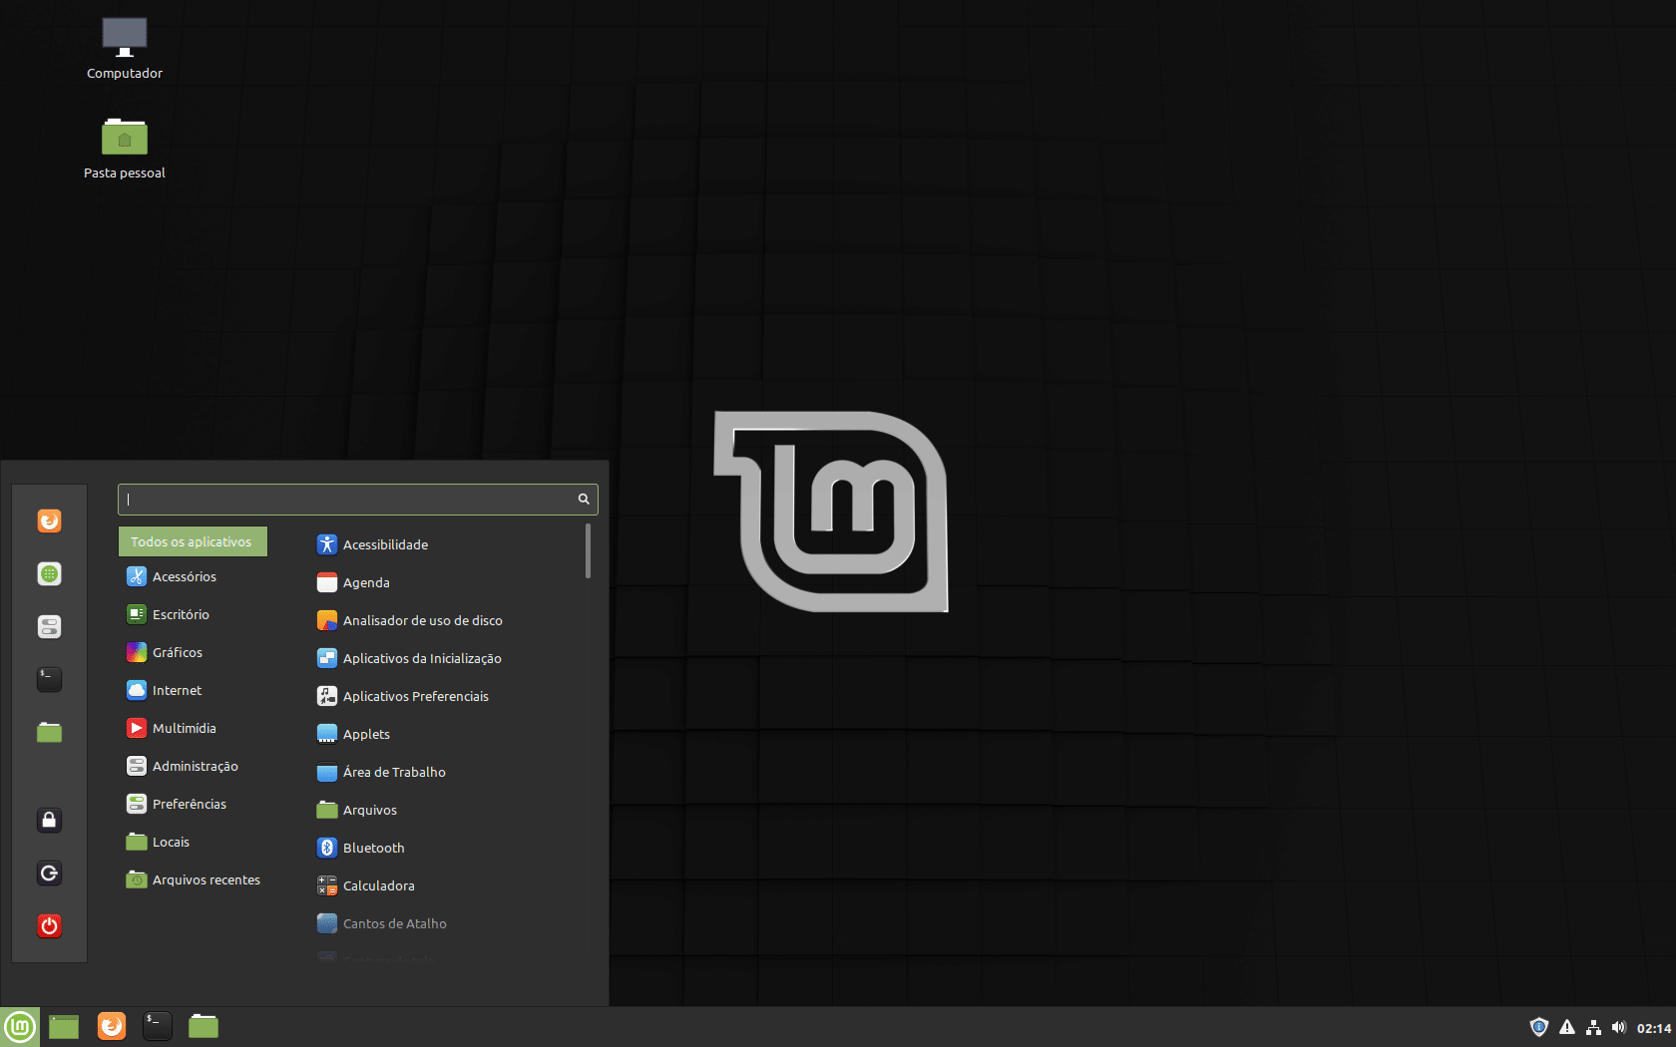Click the logout icon in menu sidebar
This screenshot has height=1047, width=1676.
(49, 872)
